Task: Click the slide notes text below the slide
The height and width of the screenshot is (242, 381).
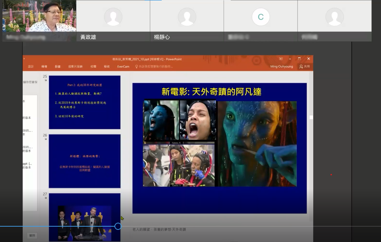Action: click(160, 229)
